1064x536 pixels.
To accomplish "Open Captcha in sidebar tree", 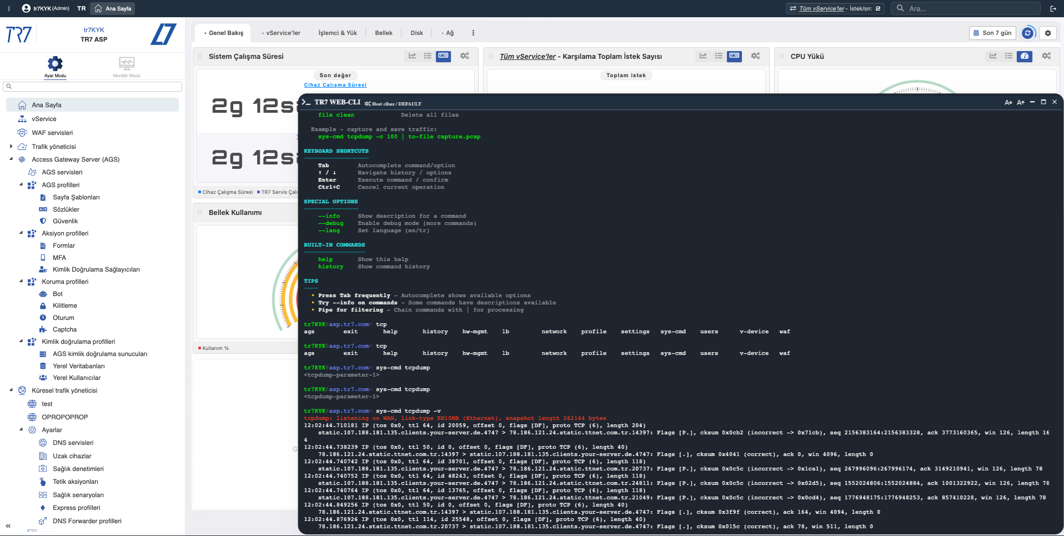I will [64, 329].
